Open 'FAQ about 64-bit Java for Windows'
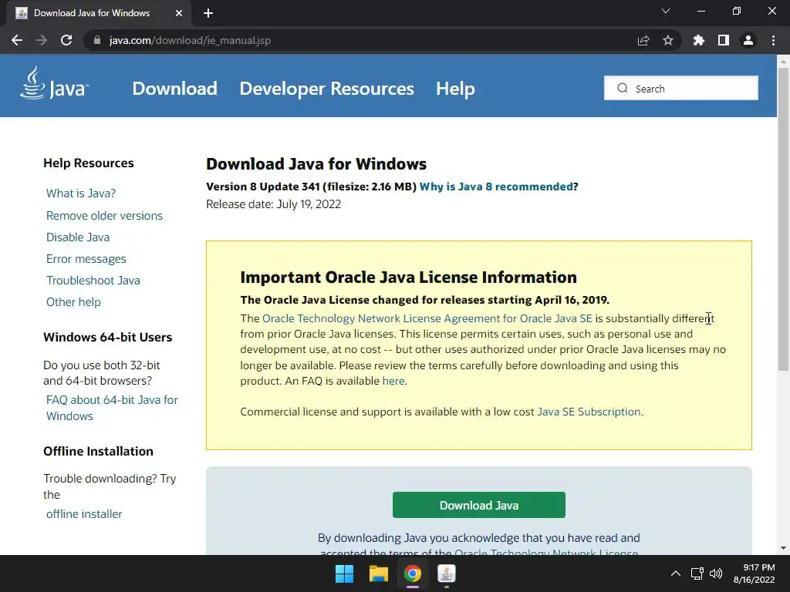The width and height of the screenshot is (790, 592). 112,408
